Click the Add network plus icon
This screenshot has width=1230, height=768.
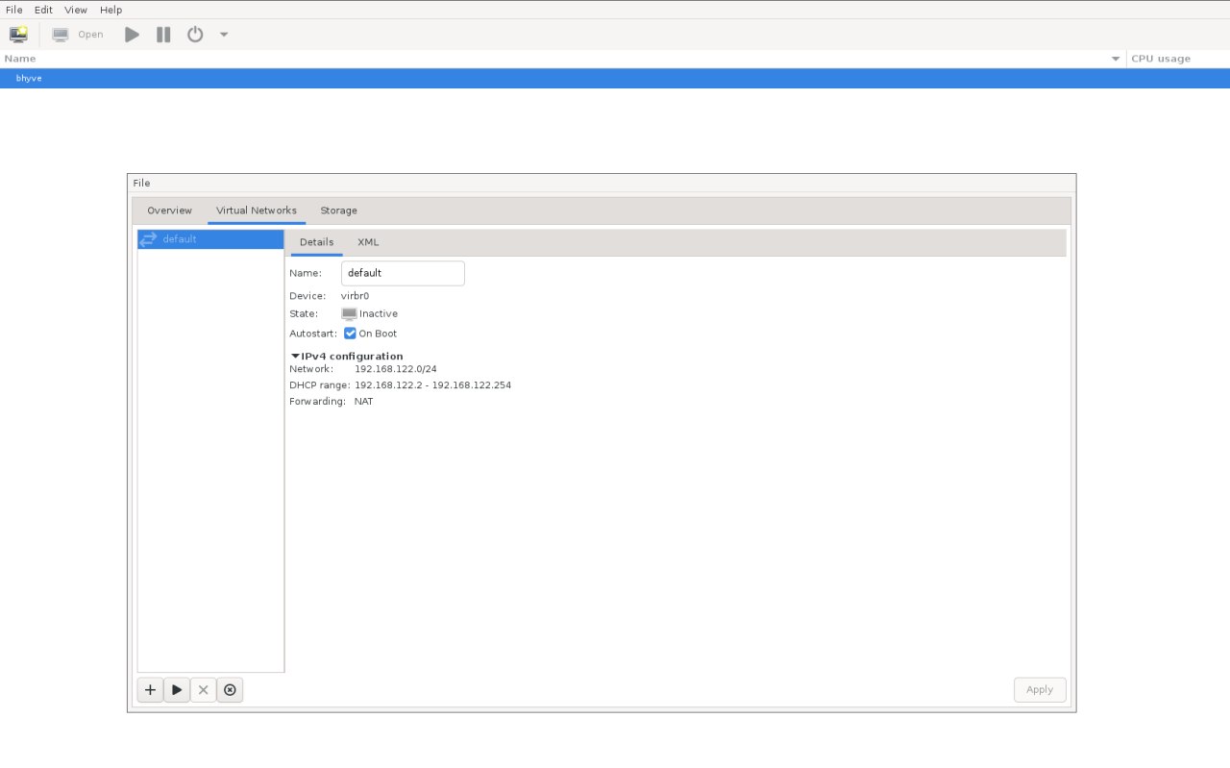(x=150, y=690)
